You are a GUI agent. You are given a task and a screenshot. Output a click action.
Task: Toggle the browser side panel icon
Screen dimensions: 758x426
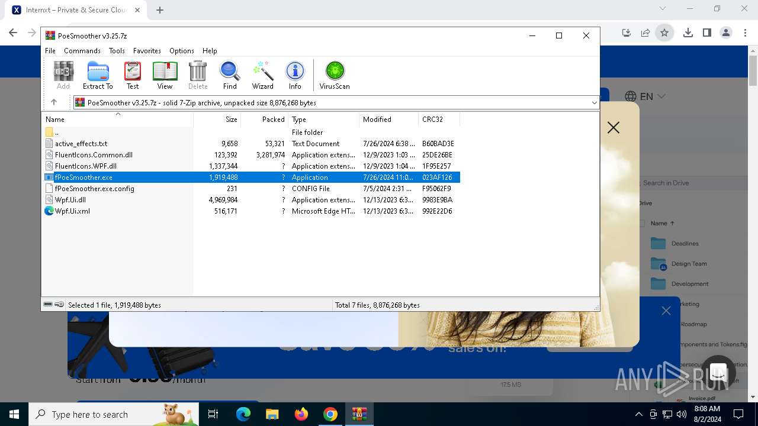tap(706, 33)
